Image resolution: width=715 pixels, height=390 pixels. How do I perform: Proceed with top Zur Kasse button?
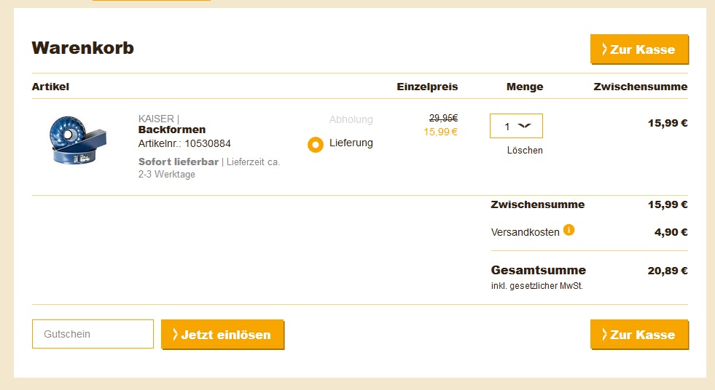click(x=639, y=49)
